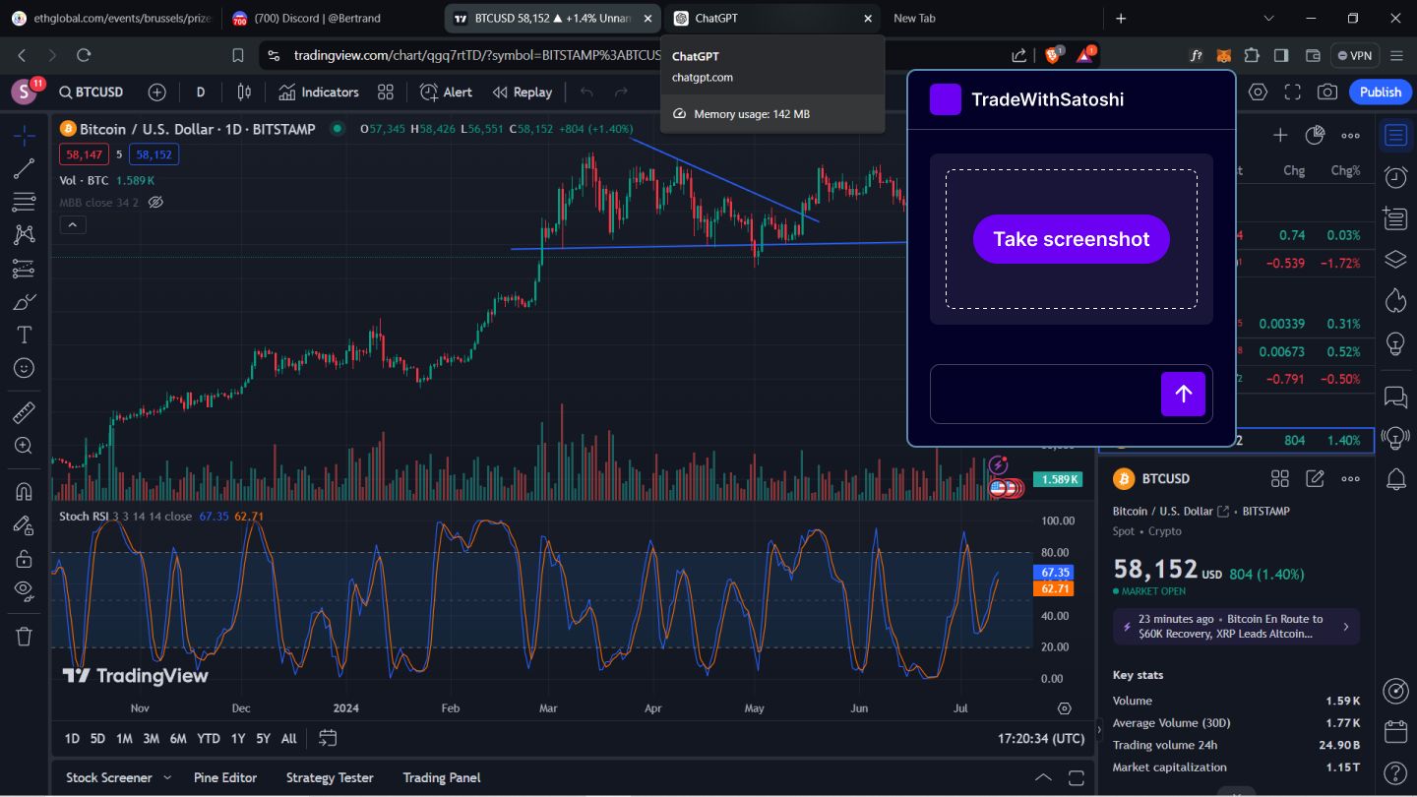
Task: Select the ruler measure tool
Action: pyautogui.click(x=25, y=412)
